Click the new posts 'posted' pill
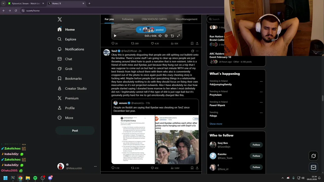 [x=151, y=30]
